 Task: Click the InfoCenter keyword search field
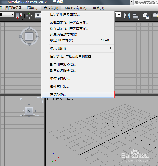(146, 2)
